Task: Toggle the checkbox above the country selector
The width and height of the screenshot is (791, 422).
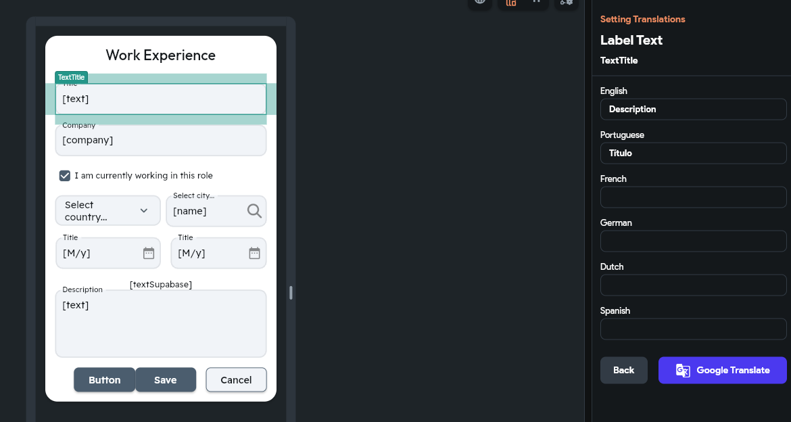Action: tap(64, 175)
